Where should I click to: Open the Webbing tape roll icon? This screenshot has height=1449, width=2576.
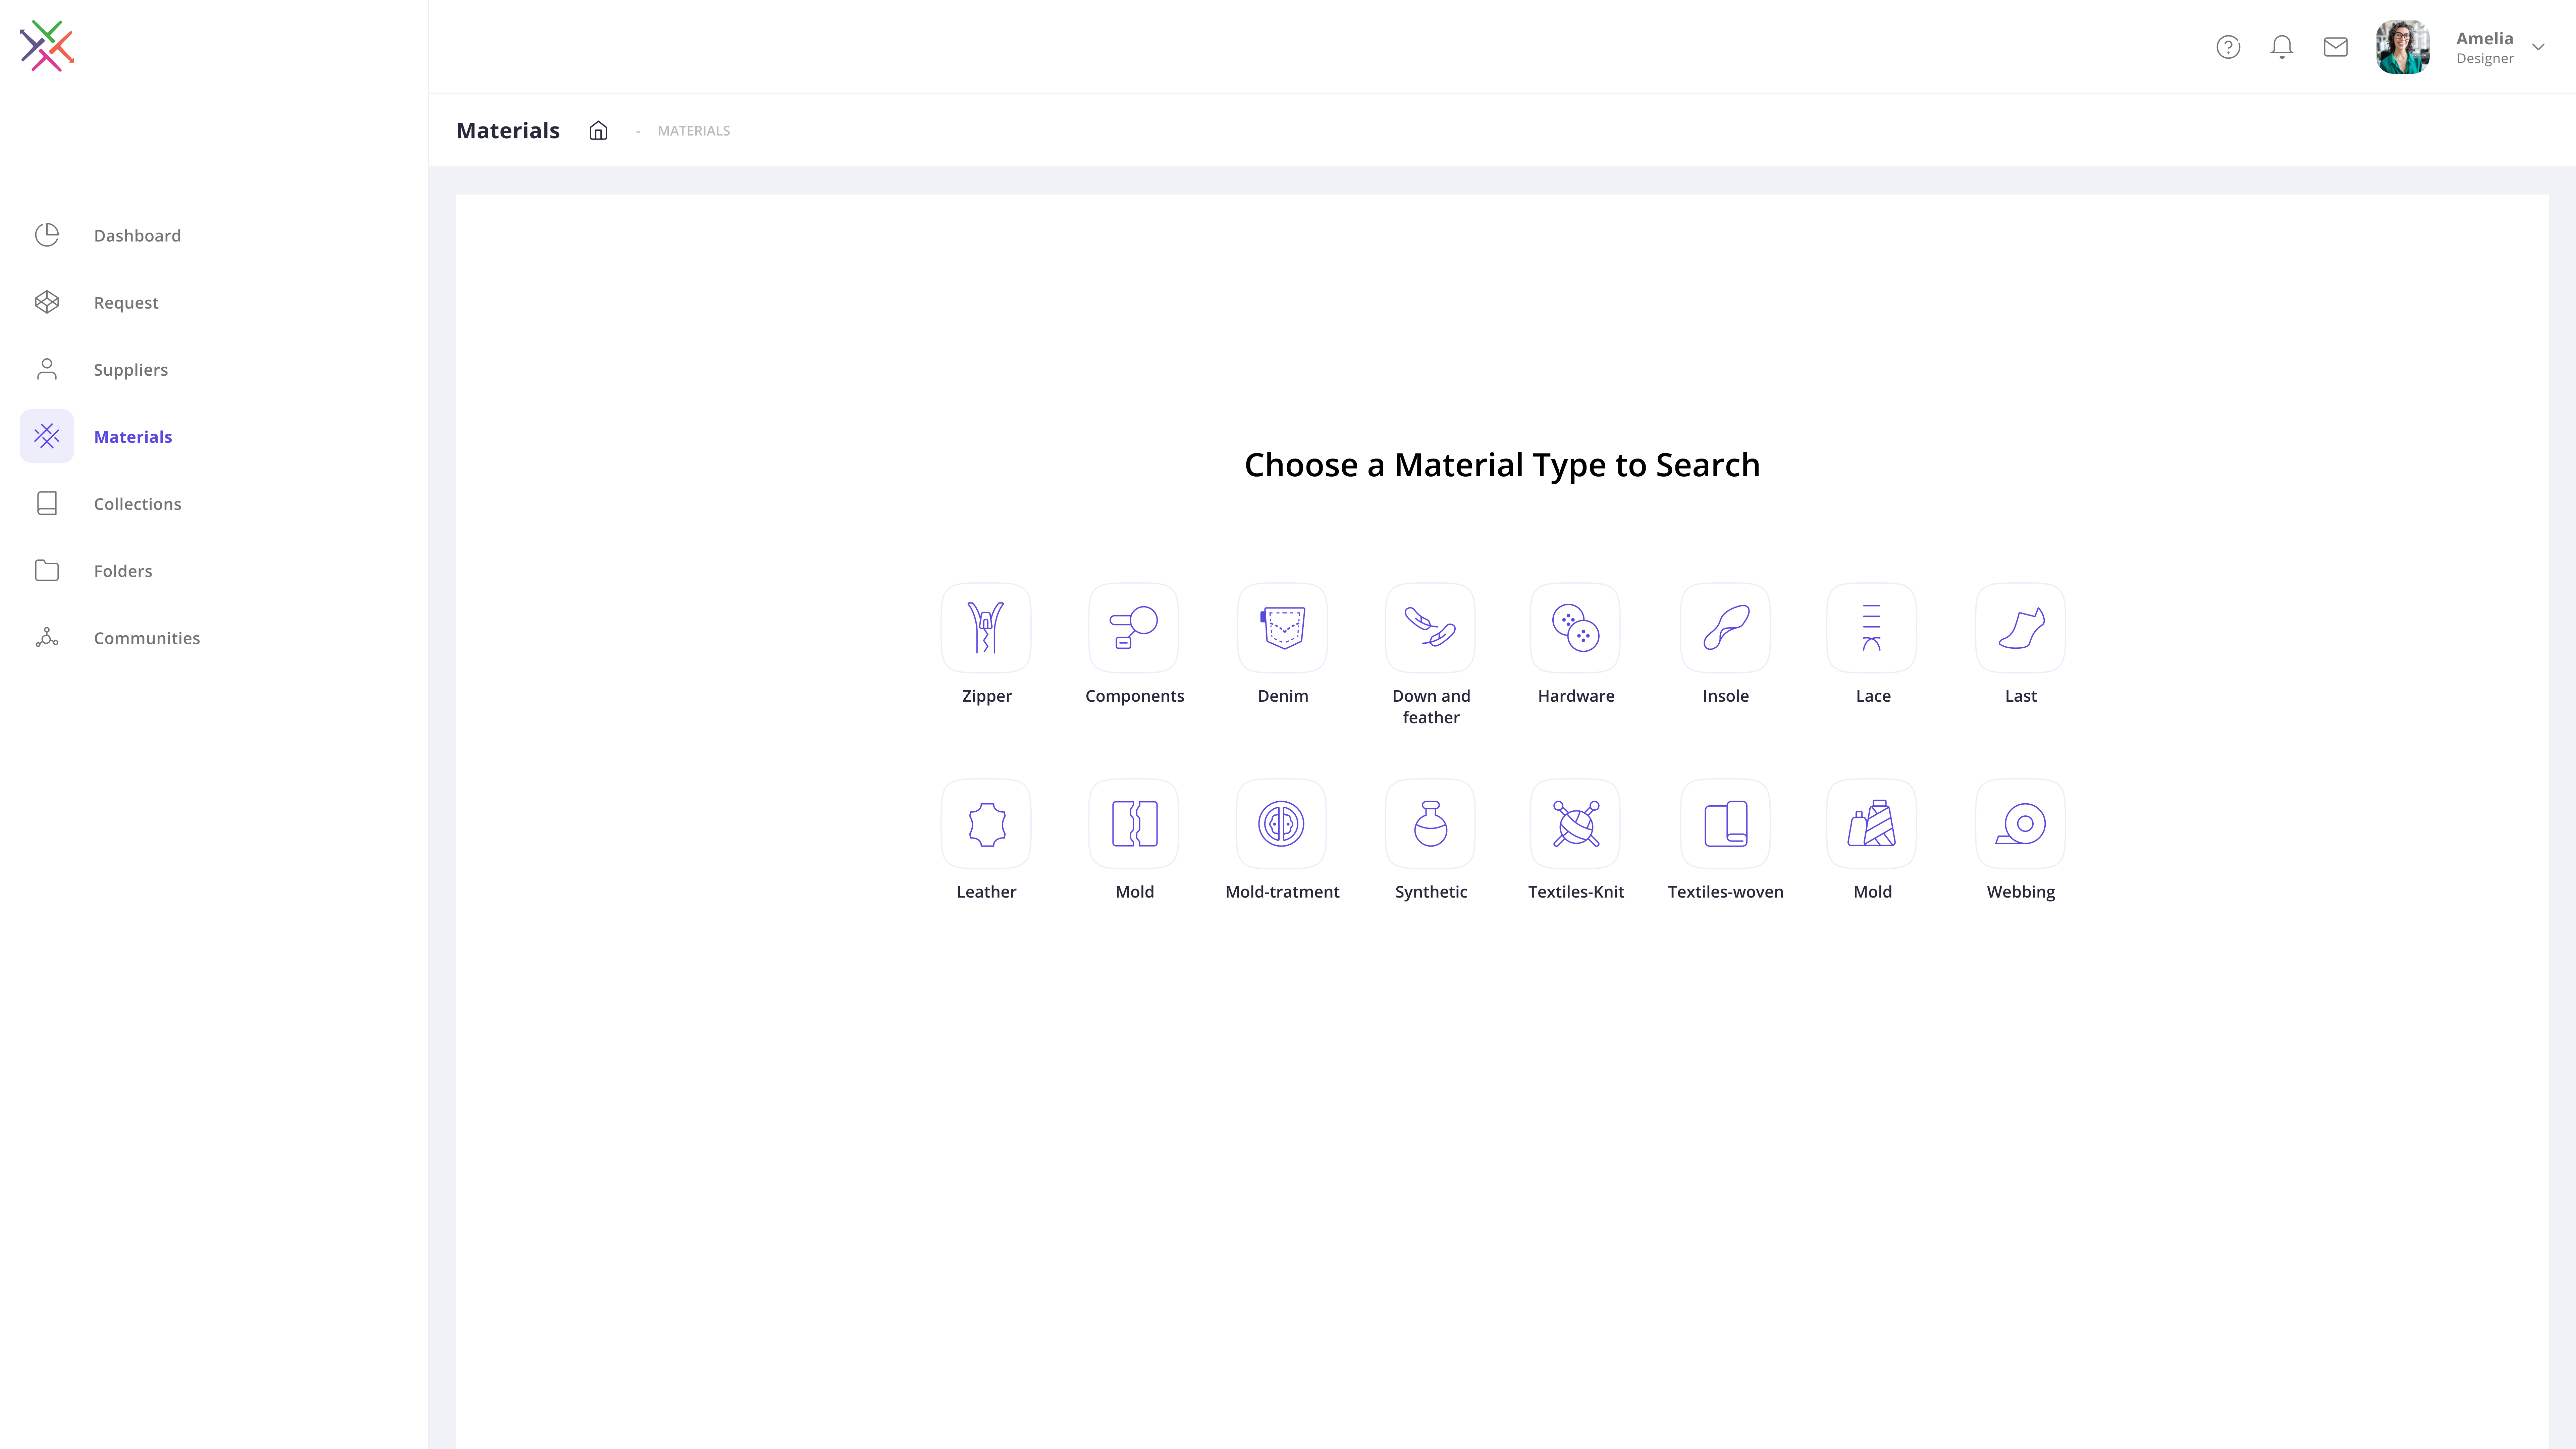tap(2020, 824)
